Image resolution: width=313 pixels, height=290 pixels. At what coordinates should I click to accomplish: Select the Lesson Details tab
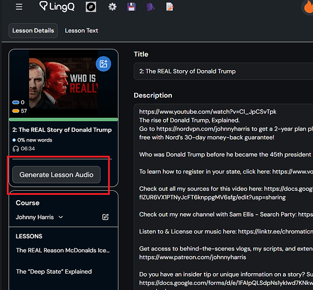coord(33,31)
